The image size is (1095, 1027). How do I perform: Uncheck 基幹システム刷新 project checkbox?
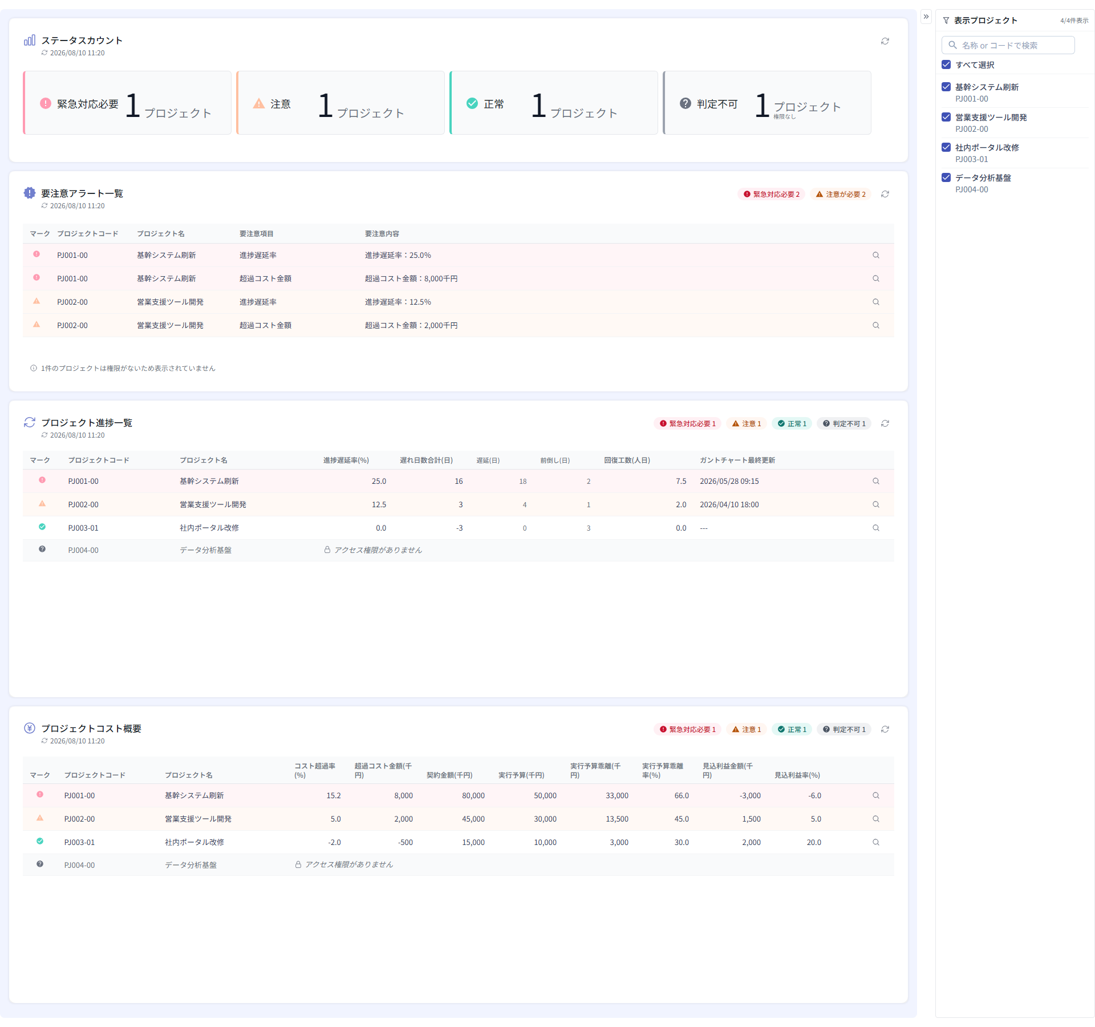pos(946,87)
